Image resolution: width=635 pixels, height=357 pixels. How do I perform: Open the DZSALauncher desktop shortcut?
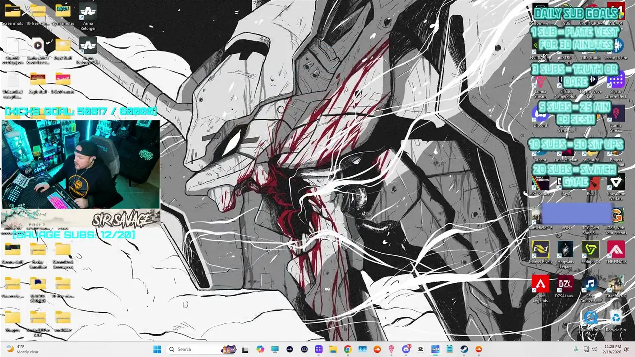click(566, 287)
